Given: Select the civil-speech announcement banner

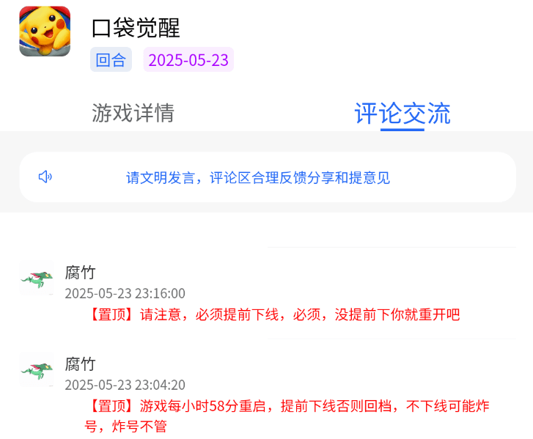Looking at the screenshot, I should click(x=268, y=177).
